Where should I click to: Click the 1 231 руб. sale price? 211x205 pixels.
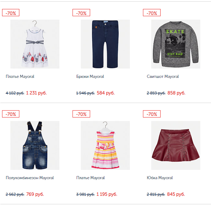coord(36,93)
